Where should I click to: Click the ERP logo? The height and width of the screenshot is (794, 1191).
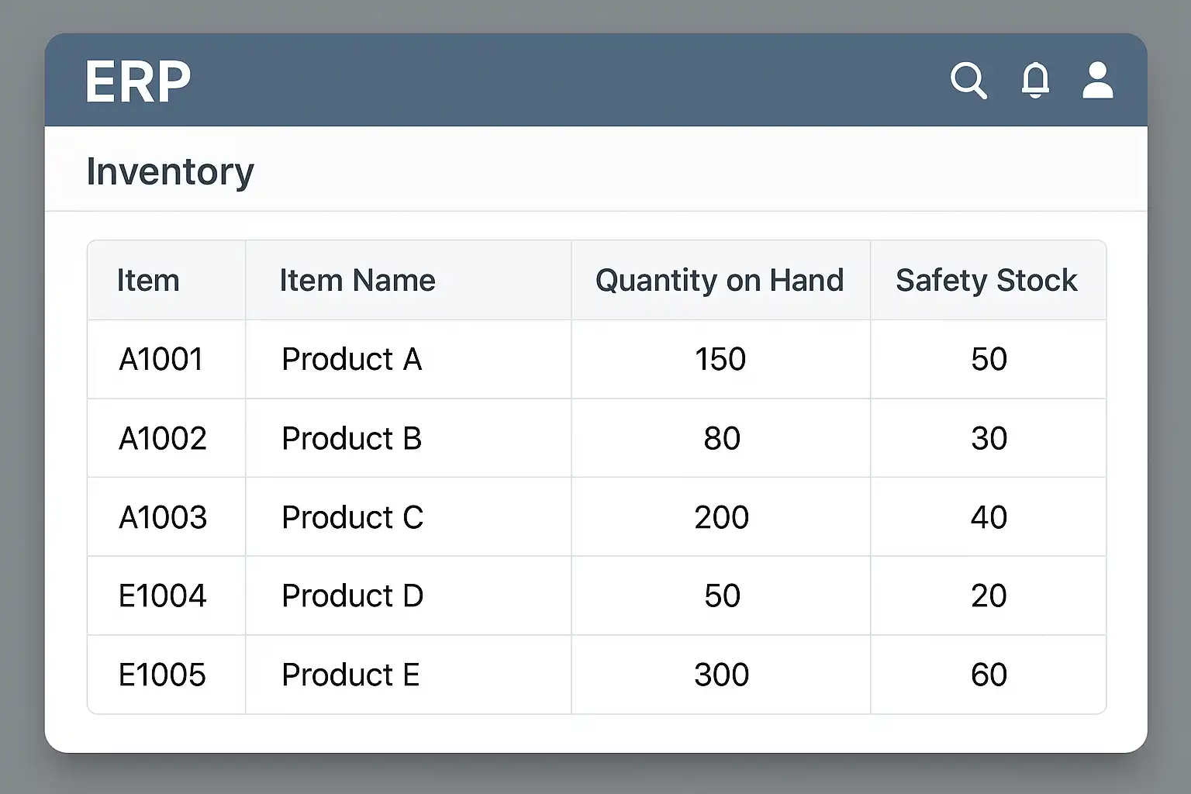tap(138, 81)
